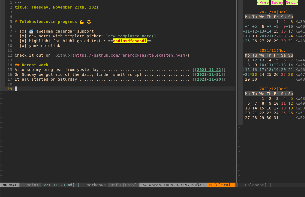This screenshot has height=197, width=305.
Task: Select November 23 in the calendar
Action: point(254,74)
